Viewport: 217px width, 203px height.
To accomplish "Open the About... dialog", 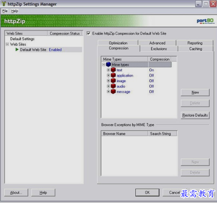I will click(16, 192).
